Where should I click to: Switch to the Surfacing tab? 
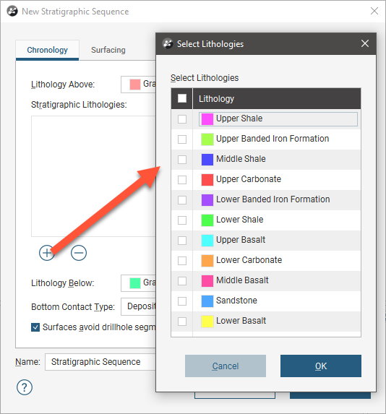(x=108, y=50)
